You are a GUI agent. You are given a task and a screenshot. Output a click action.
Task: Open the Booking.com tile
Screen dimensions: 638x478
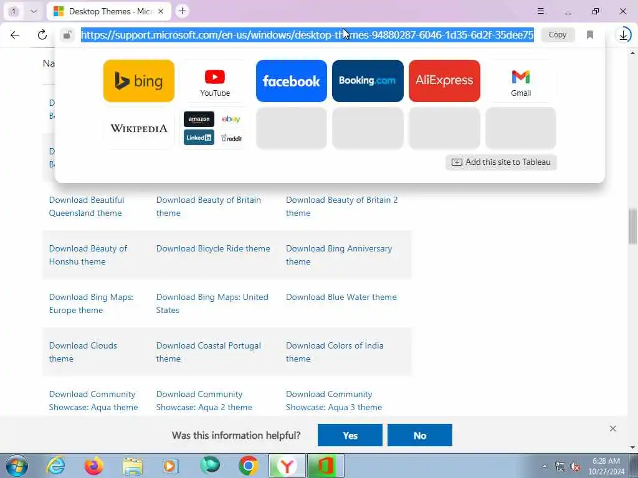[368, 81]
